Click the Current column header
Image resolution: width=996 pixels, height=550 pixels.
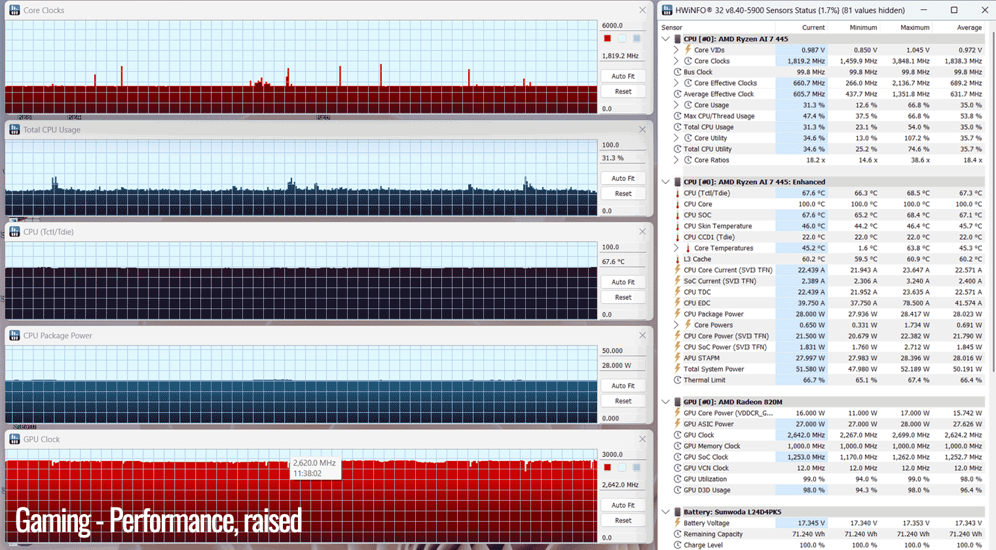pos(813,27)
